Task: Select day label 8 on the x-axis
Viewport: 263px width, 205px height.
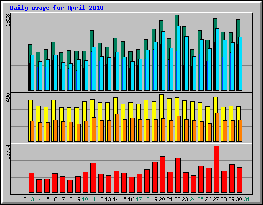Action: (71, 199)
